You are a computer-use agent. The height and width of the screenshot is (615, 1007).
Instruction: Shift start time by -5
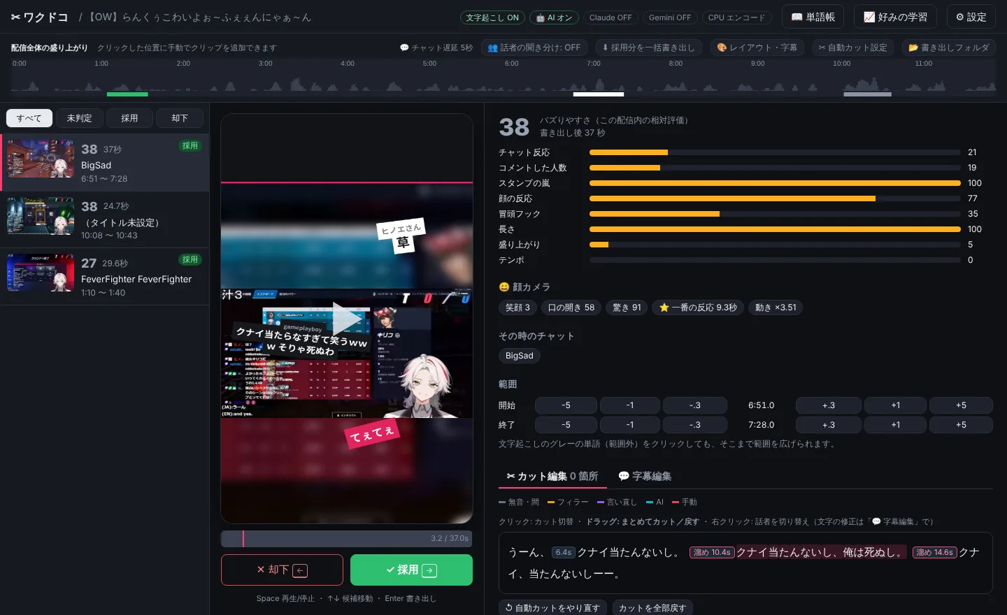click(x=566, y=405)
